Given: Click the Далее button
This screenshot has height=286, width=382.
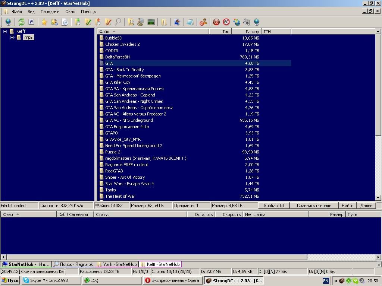Looking at the screenshot, I should [x=366, y=206].
